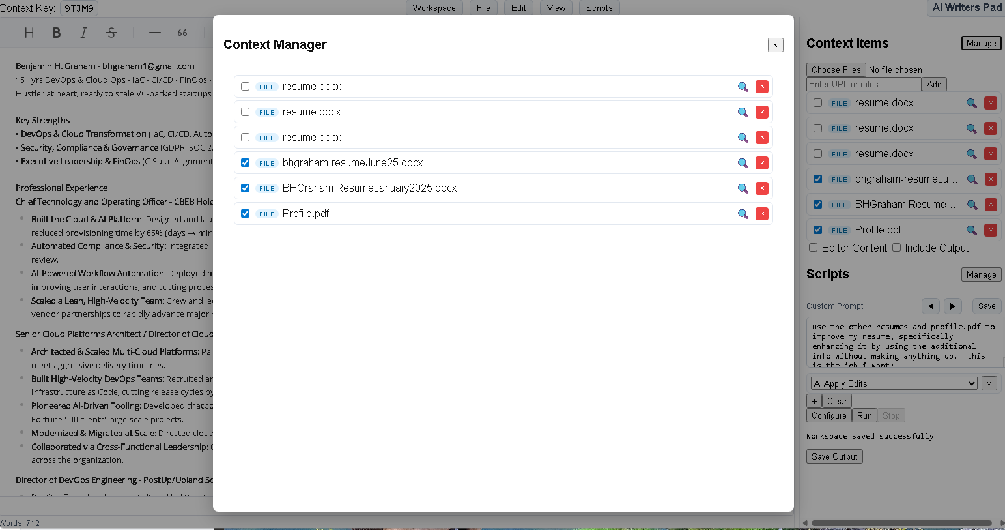Click the Save Output button

834,456
